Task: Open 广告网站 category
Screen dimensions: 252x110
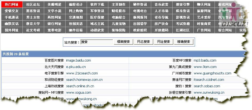Action: click(204, 30)
